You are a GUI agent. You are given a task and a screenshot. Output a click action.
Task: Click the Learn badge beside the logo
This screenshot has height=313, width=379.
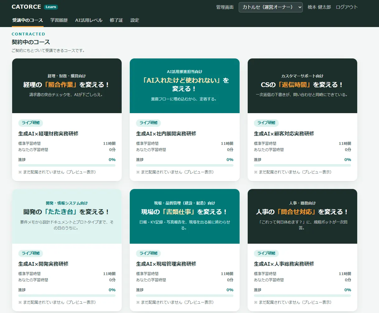[x=51, y=7]
